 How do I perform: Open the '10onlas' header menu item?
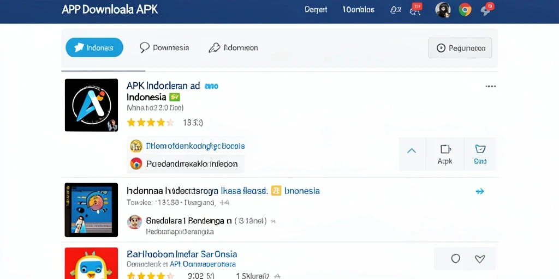[x=359, y=10]
